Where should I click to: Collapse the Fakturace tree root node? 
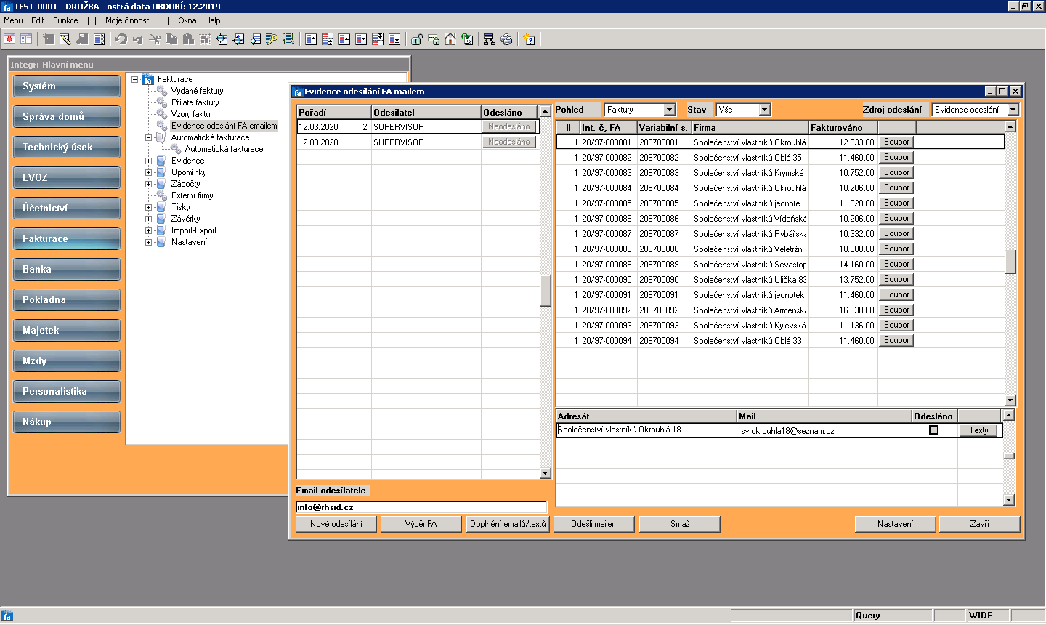coord(134,79)
